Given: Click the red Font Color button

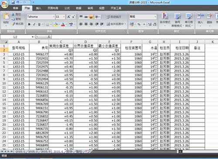Looking at the screenshot, I should pos(63,24).
